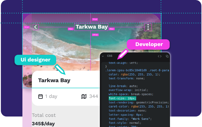Open the three-dot more options menu
This screenshot has width=202, height=127.
[x=148, y=27]
